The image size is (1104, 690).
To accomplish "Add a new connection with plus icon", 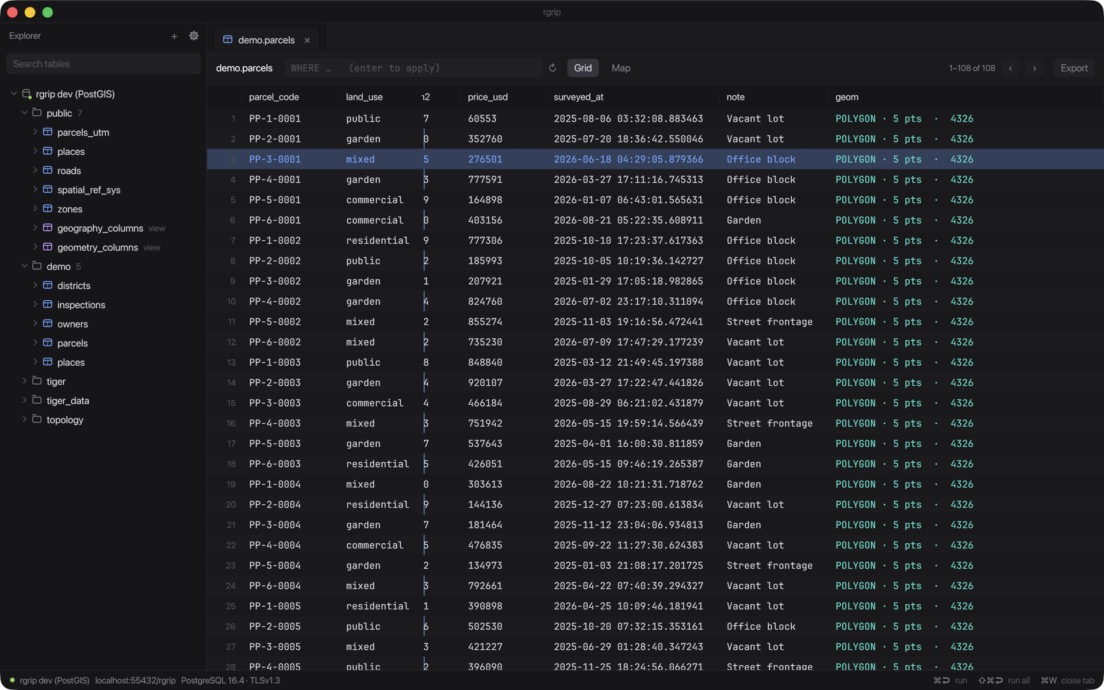I will tap(174, 36).
